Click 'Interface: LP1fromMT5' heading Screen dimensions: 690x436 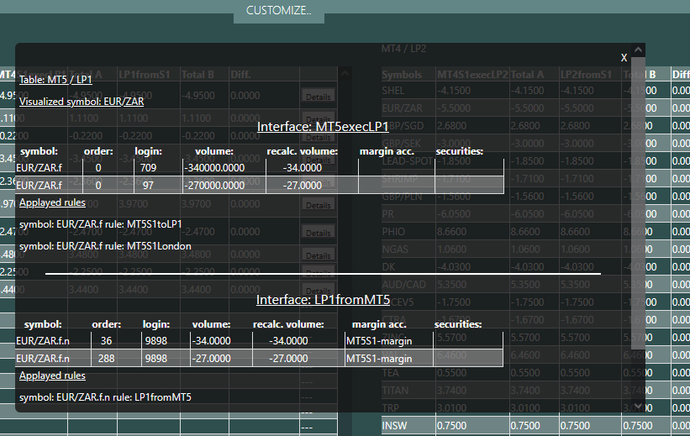(323, 300)
